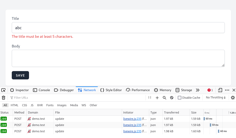The image size is (236, 138).
Task: Toggle responsive design mode icon
Action: [220, 90]
